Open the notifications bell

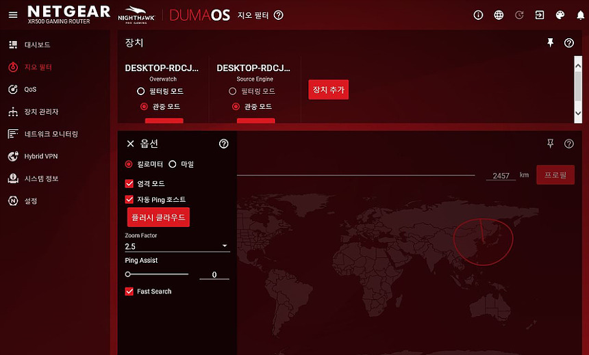click(580, 15)
